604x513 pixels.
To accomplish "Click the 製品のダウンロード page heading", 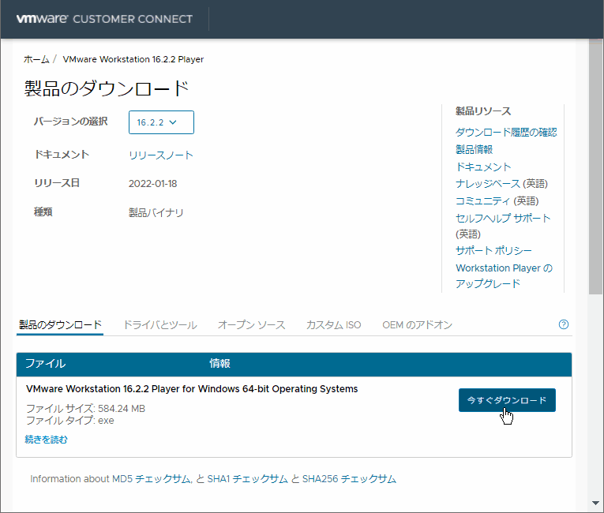I will pyautogui.click(x=107, y=88).
